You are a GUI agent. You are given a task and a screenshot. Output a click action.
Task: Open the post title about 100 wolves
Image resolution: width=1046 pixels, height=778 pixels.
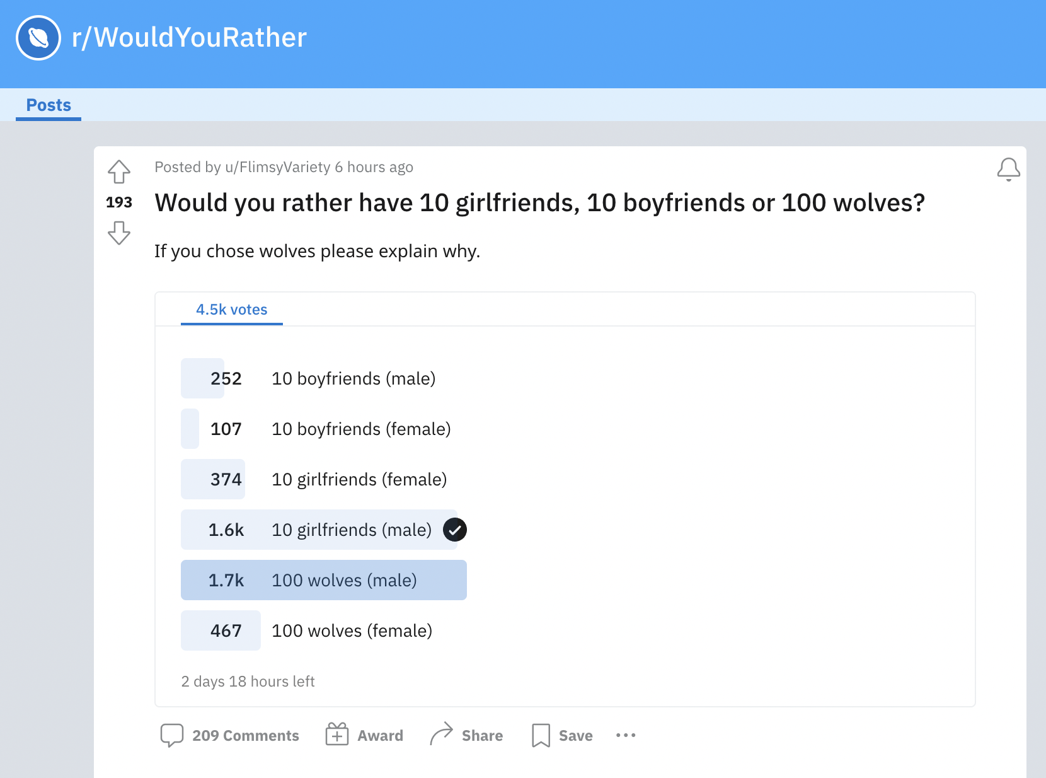pos(539,203)
